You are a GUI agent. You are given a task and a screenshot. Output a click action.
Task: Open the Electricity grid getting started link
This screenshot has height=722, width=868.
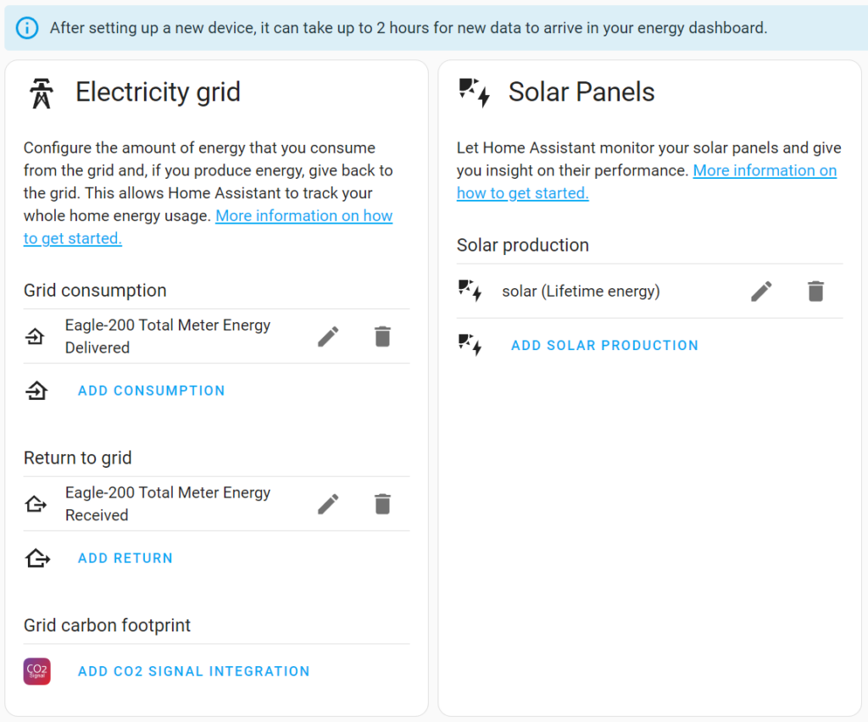[x=208, y=227]
